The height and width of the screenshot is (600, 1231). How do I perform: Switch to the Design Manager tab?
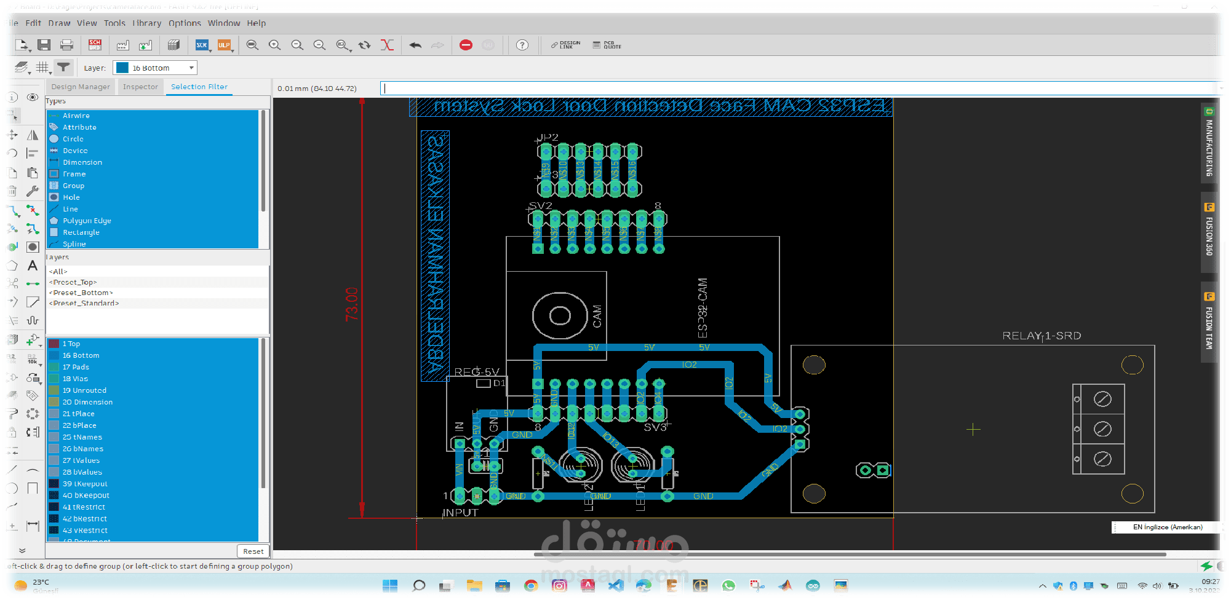[81, 87]
